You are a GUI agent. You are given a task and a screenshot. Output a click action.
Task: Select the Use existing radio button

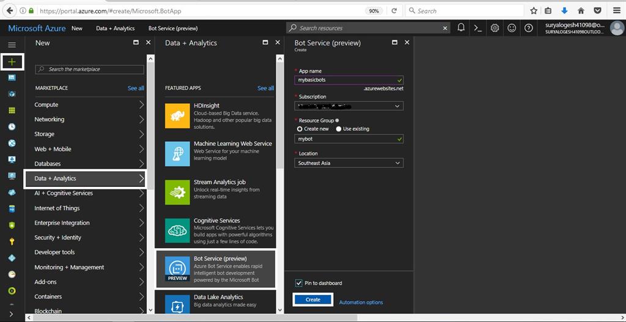[x=339, y=129]
